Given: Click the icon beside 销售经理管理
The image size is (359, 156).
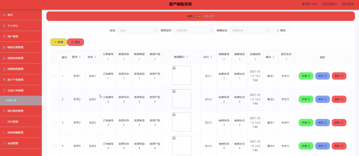Looking at the screenshot, I should [x=4, y=47].
